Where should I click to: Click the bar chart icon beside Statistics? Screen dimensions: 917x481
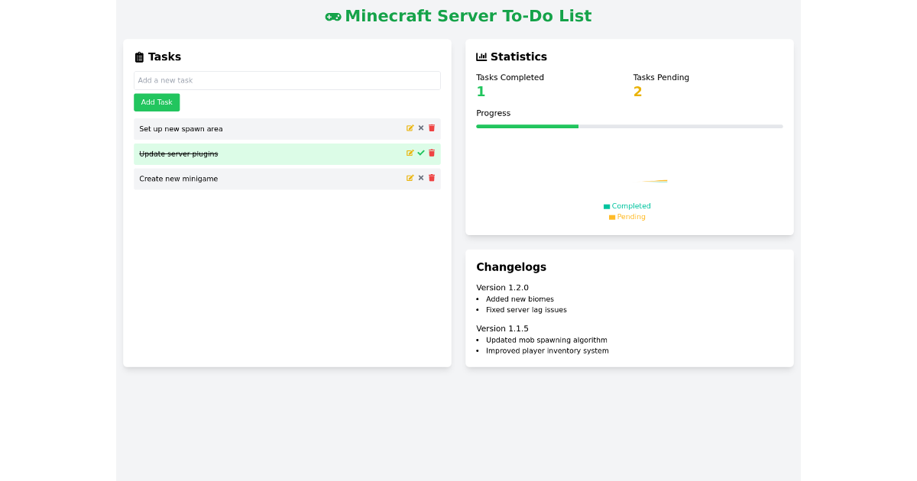pos(481,56)
